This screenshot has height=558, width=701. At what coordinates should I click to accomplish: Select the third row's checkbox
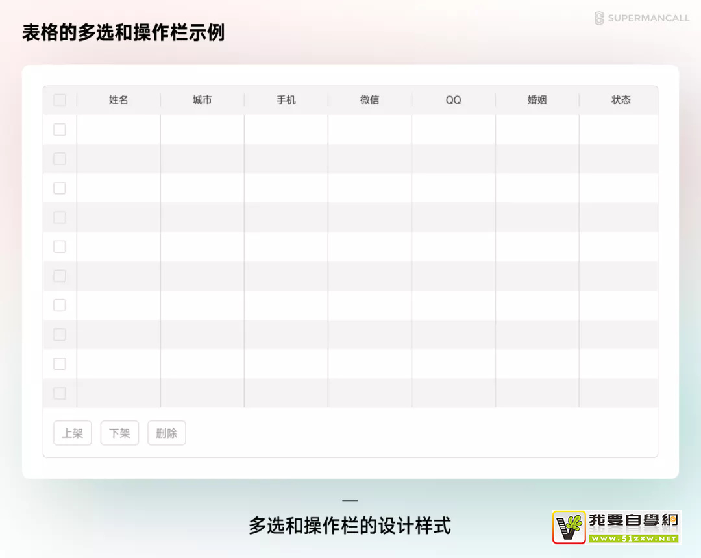click(60, 188)
